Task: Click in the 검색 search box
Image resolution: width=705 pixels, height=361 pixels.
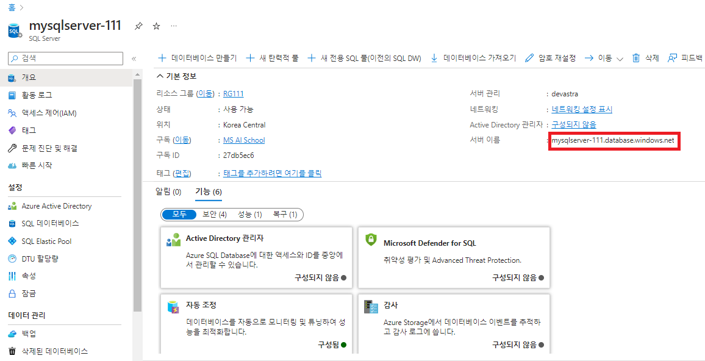Action: tap(66, 59)
